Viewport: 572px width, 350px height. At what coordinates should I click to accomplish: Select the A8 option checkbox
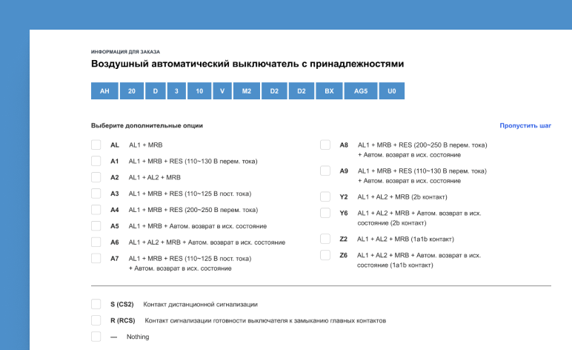tap(325, 145)
